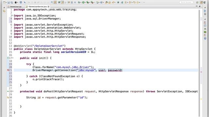Collapse the init() method fold at line 17
Image resolution: width=209 pixels, height=117 pixels.
pos(13,58)
